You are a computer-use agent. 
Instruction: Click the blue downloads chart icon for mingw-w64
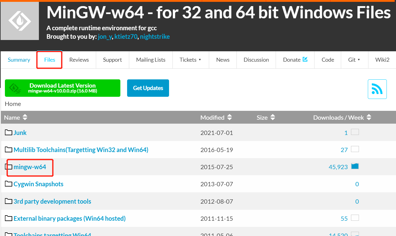click(355, 166)
